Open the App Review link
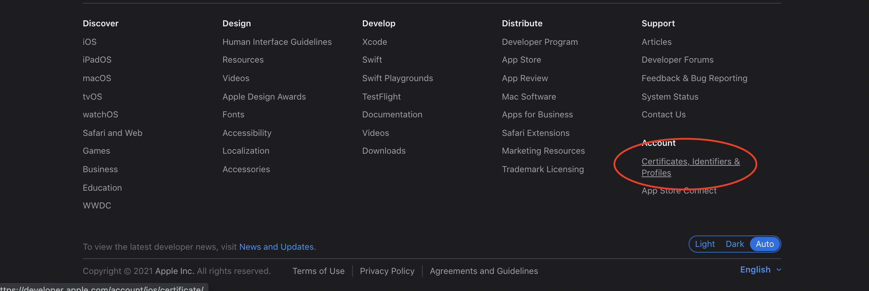 coord(525,78)
